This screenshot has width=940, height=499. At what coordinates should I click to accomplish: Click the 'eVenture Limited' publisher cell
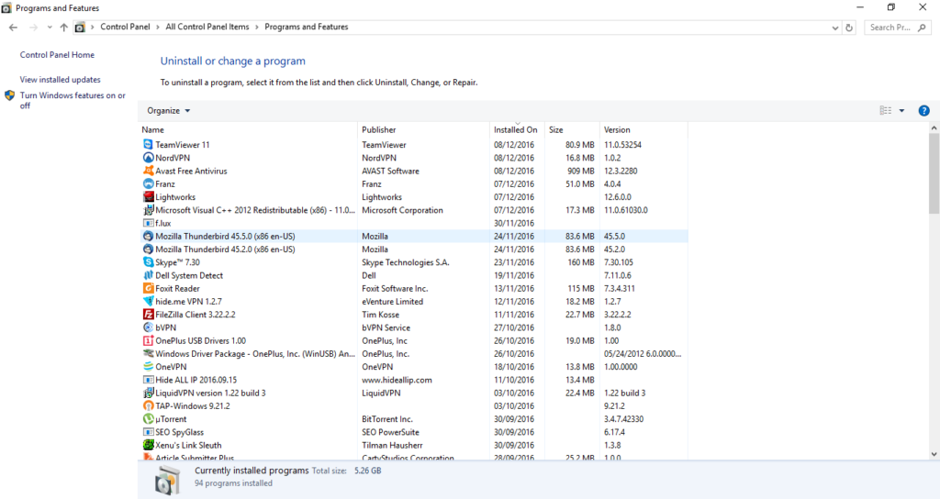[393, 301]
